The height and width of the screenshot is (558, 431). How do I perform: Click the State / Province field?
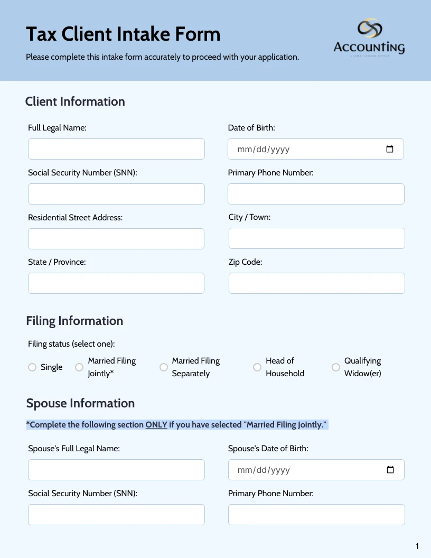click(x=116, y=283)
